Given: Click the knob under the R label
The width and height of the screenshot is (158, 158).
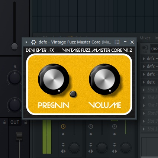Looking at the screenshot, I should click(x=15, y=78).
